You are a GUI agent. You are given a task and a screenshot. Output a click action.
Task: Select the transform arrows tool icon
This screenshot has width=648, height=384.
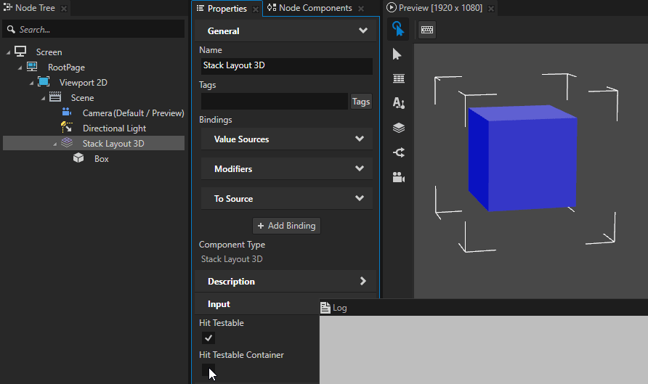(x=398, y=152)
